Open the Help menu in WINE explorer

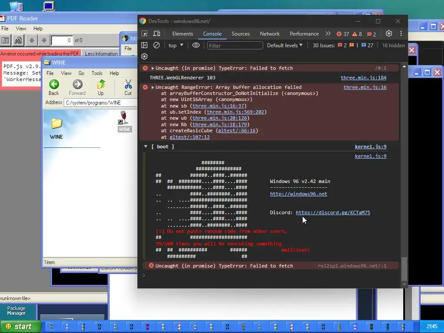(114, 73)
